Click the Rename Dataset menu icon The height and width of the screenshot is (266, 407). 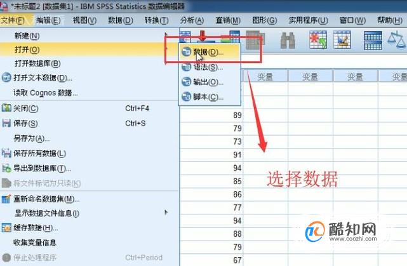(6, 199)
